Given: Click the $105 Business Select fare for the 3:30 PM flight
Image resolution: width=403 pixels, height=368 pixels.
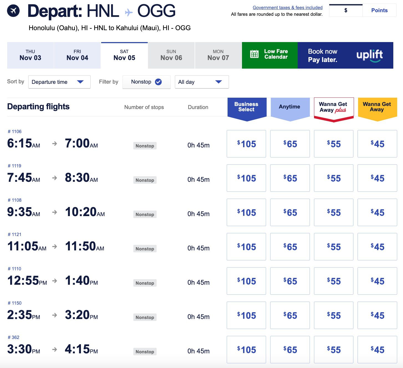Looking at the screenshot, I should [x=246, y=349].
